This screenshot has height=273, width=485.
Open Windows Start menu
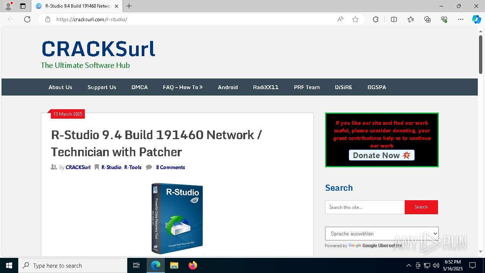click(x=9, y=265)
